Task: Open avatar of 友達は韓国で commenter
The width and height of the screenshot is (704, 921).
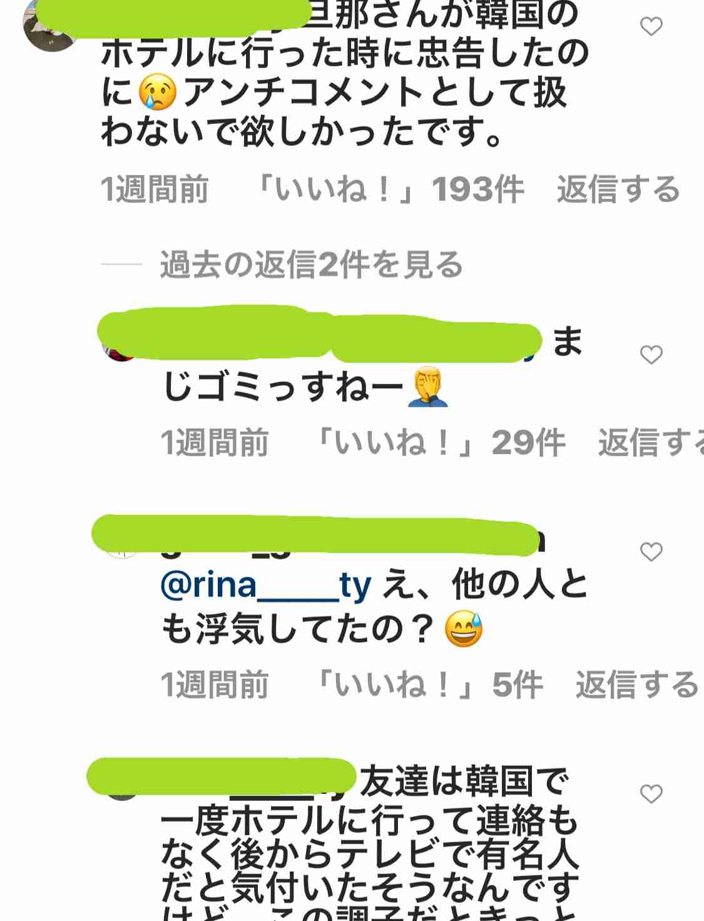Action: (121, 787)
